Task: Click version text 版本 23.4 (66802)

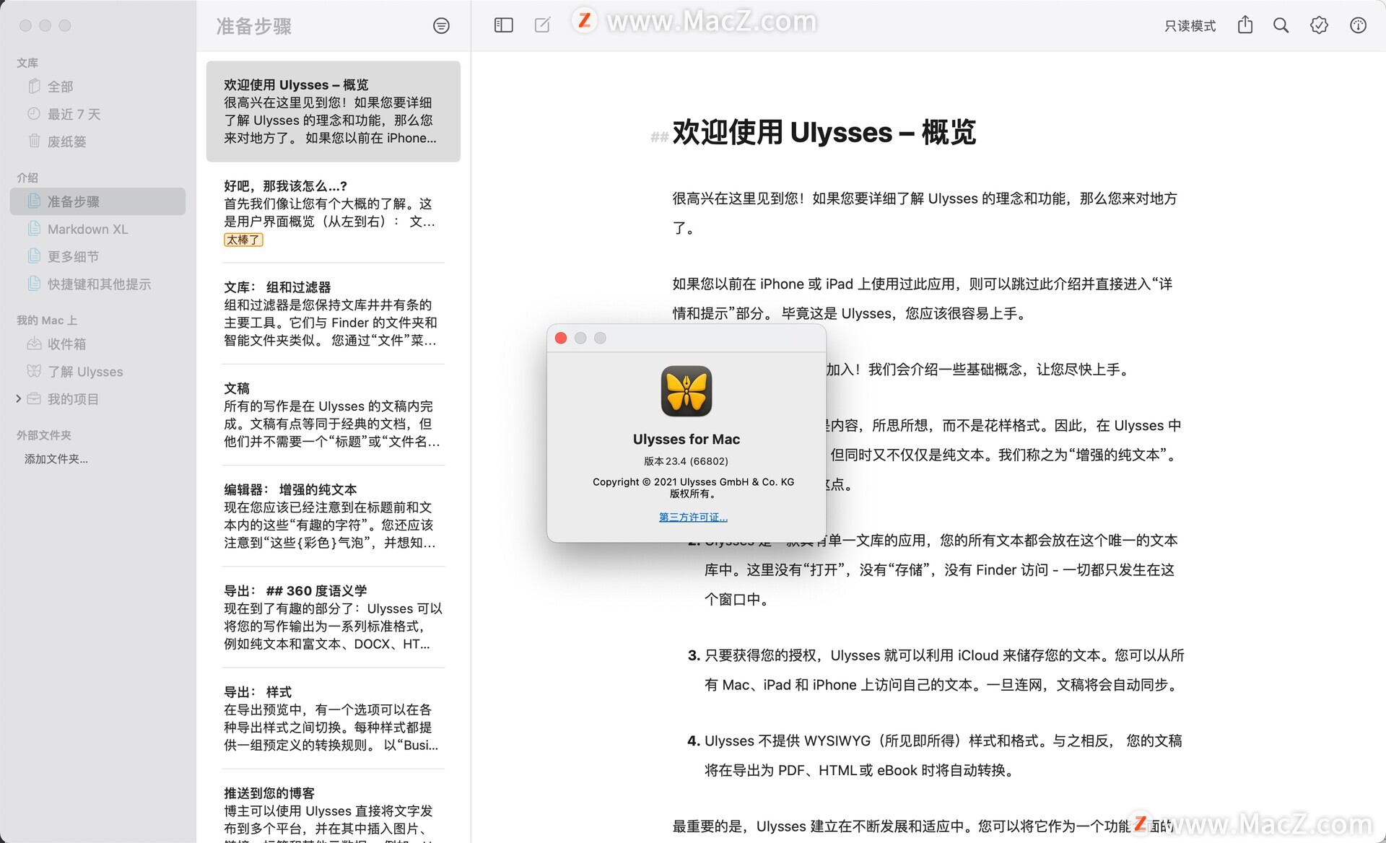Action: coord(686,461)
